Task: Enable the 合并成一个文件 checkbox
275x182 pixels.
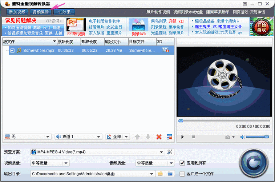Action: coord(182,174)
